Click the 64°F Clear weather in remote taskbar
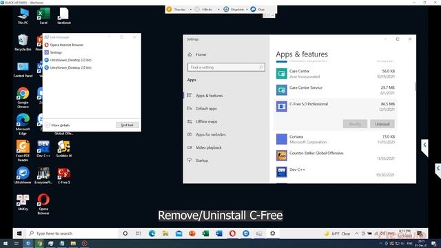Screen dimensions: 441x248 point(337,234)
